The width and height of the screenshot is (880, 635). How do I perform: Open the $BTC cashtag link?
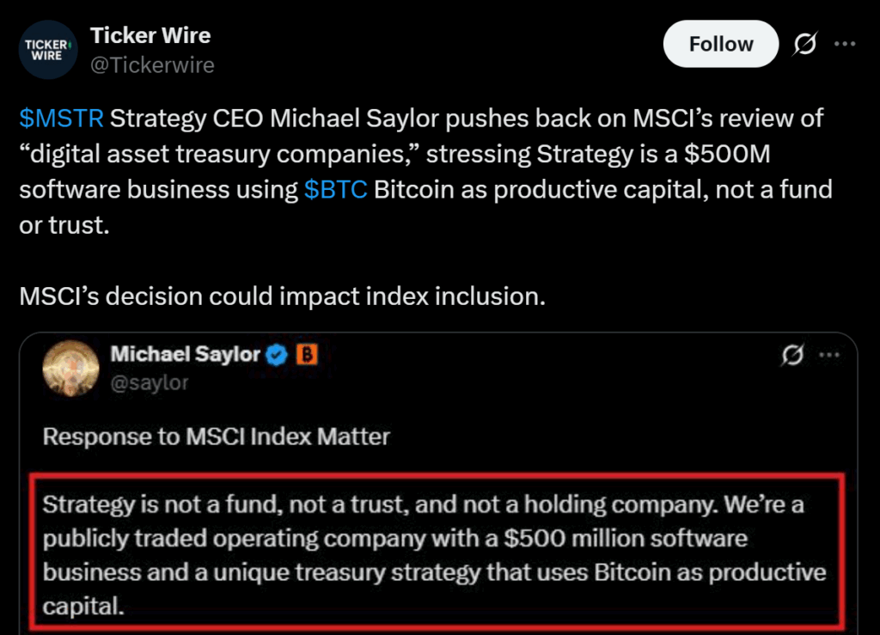(336, 189)
